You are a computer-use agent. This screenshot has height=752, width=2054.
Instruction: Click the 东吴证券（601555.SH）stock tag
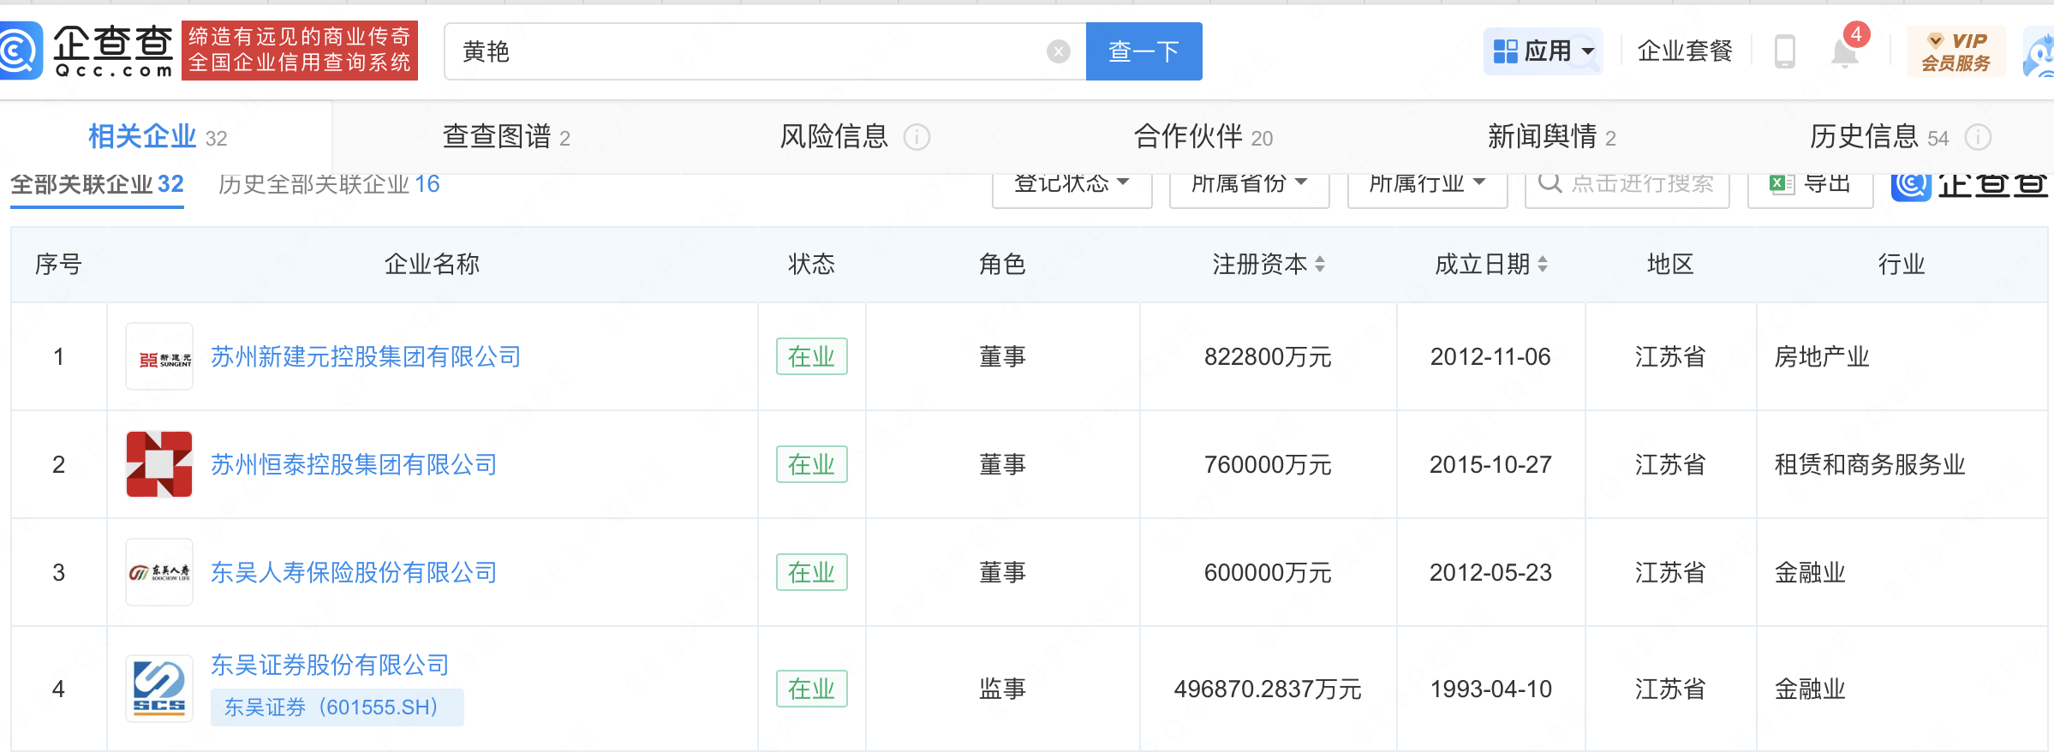(337, 707)
